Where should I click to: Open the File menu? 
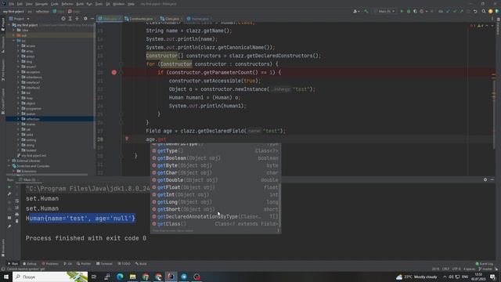[12, 4]
